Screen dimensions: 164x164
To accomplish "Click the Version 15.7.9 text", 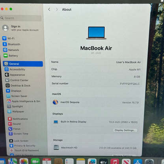I will point(130,102).
